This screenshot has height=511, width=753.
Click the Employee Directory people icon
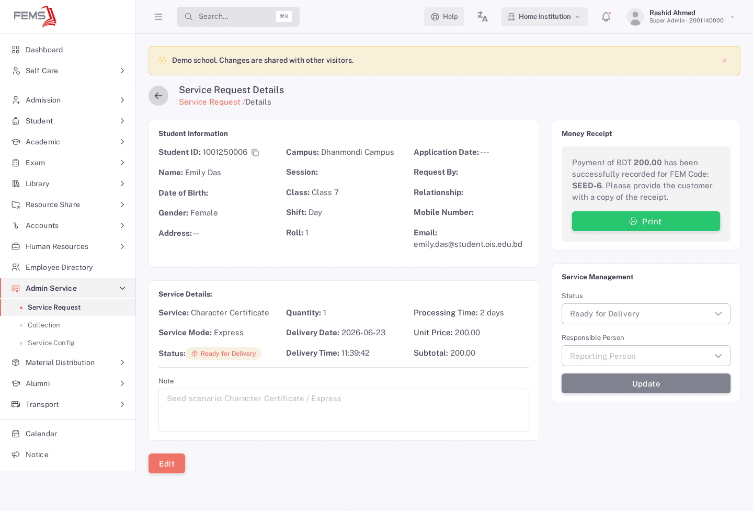[16, 267]
